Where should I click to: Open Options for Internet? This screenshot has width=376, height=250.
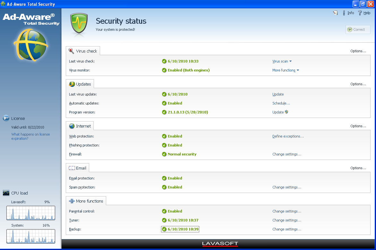point(358,126)
